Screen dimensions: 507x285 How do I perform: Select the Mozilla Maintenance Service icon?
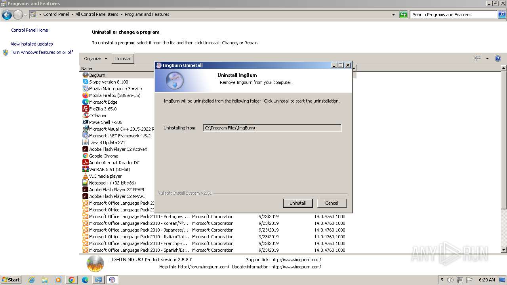click(85, 89)
